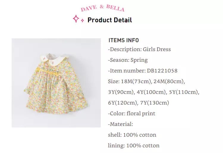Select the lining: 100% cotton line
This screenshot has height=153, width=223.
[134, 146]
